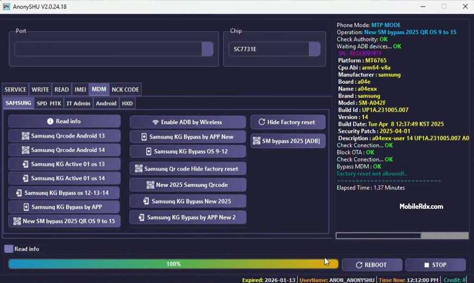Click QR icon on Qr code Hide factory reset
The image size is (474, 283).
pos(139,169)
